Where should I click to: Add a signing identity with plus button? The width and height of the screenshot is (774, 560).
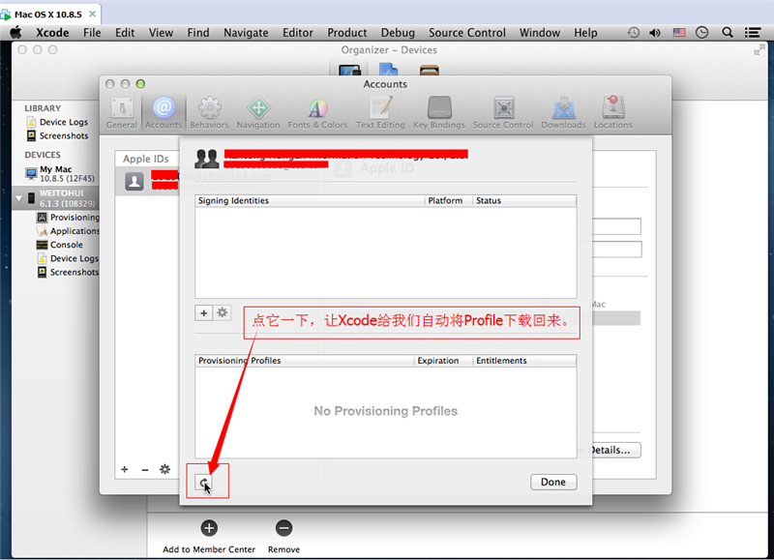click(203, 312)
